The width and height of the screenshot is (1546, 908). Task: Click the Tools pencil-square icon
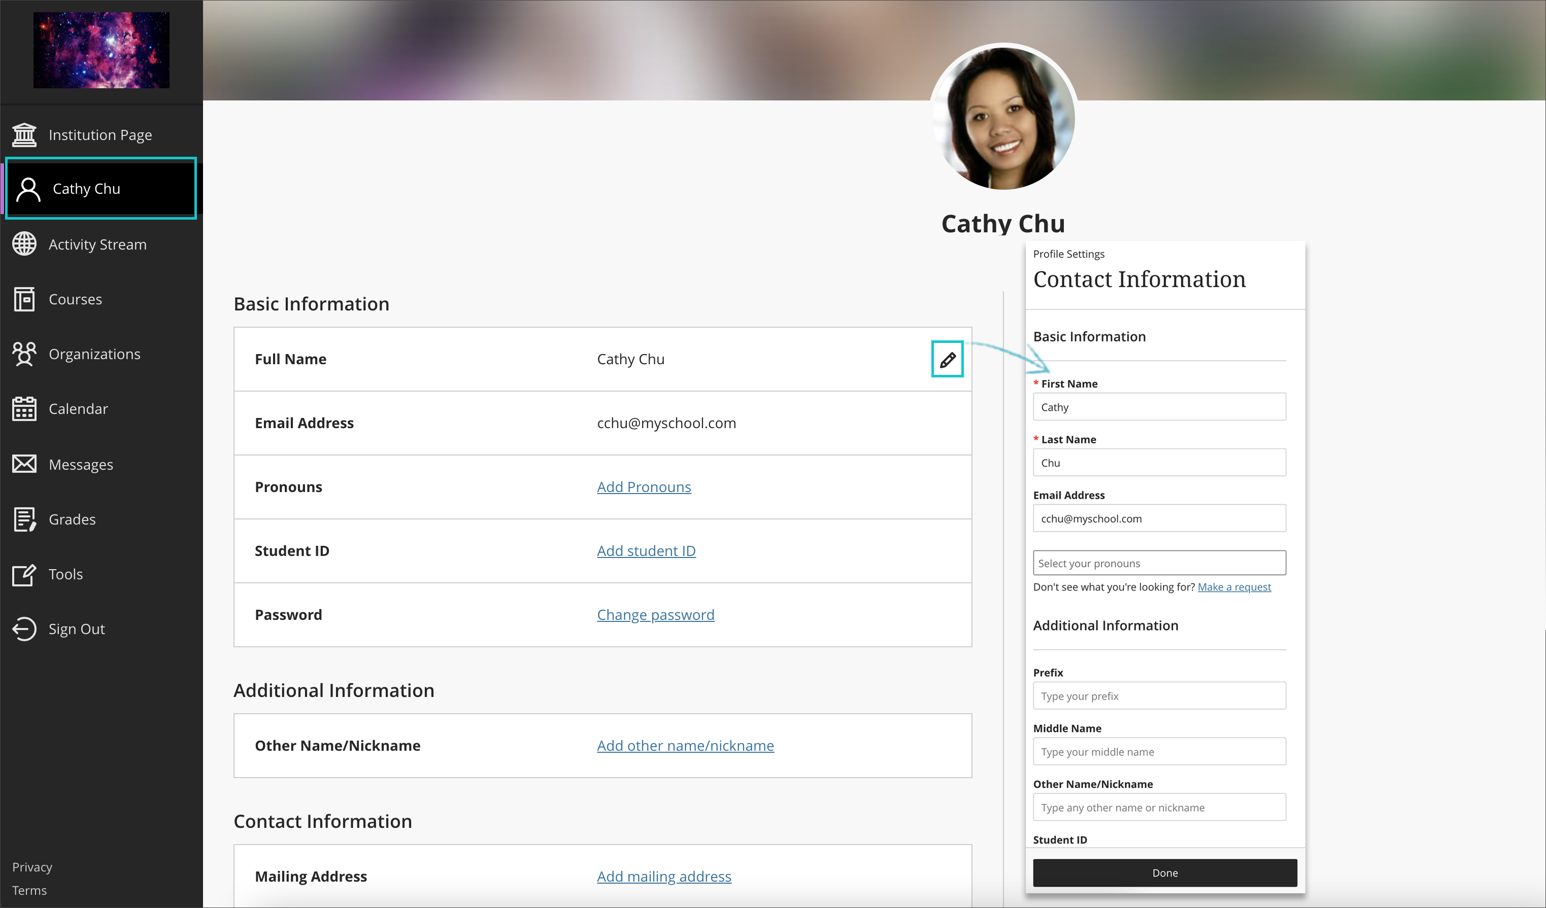24,574
